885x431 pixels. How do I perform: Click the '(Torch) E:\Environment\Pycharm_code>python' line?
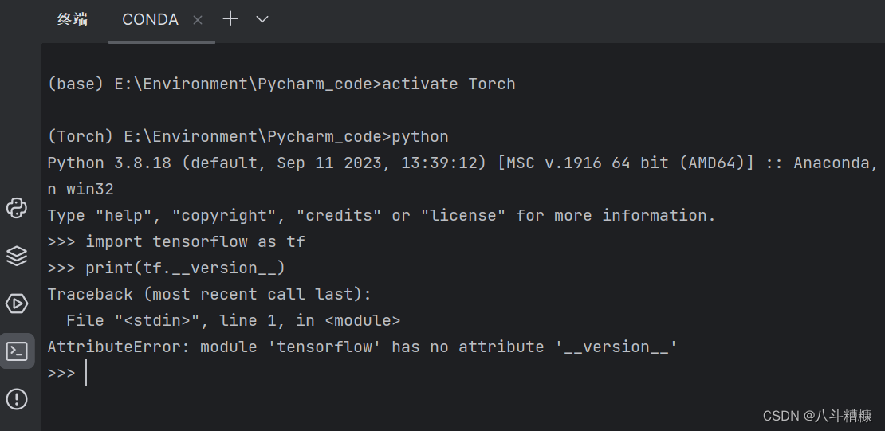pyautogui.click(x=248, y=136)
